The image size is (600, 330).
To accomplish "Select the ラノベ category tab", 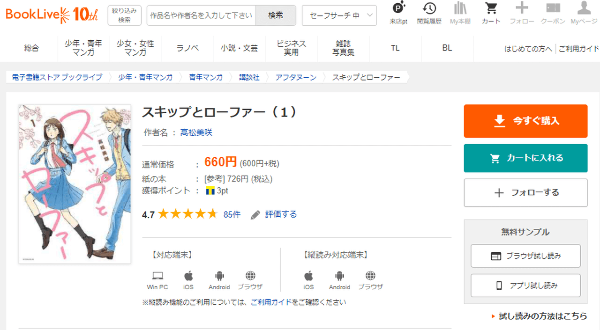I will 187,48.
